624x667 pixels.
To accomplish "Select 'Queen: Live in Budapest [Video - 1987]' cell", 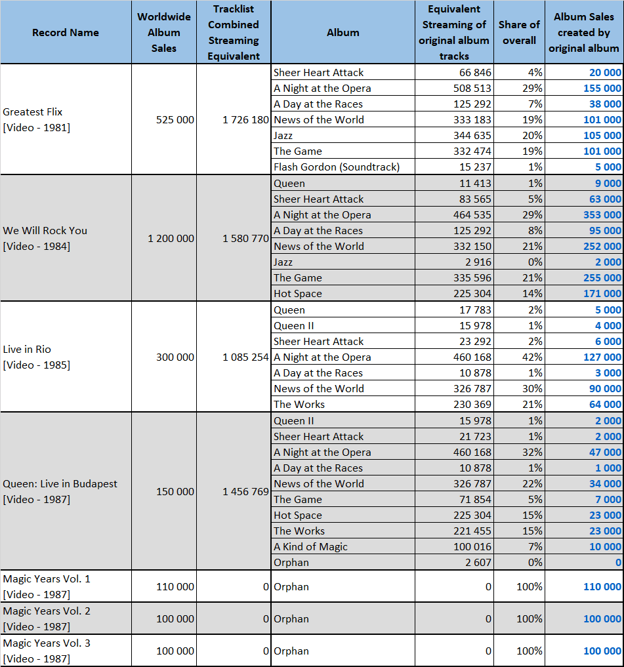I will tap(66, 491).
